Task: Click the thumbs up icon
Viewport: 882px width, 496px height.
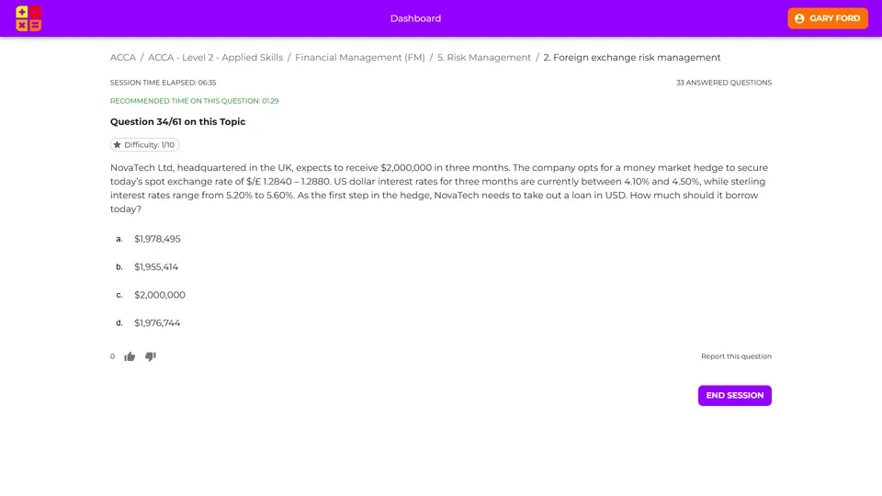Action: [130, 356]
